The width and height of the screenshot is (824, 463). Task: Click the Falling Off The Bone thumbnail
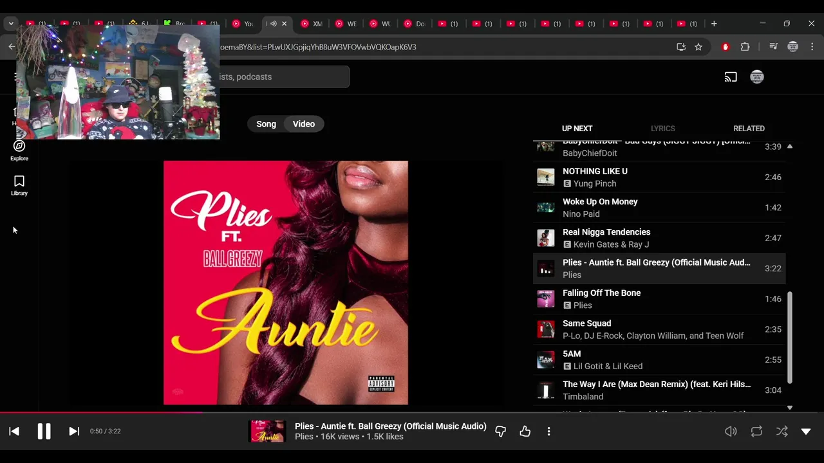tap(546, 299)
